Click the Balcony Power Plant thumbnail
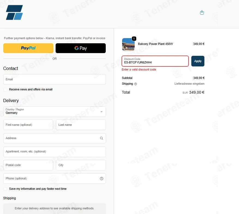This screenshot has height=214, width=239. click(x=128, y=44)
